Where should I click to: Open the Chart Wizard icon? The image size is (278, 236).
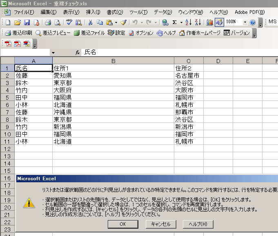point(210,22)
